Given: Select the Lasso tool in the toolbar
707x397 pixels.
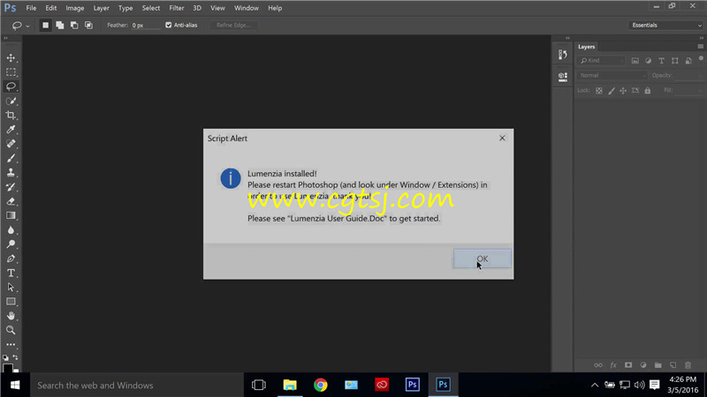Looking at the screenshot, I should pos(11,86).
